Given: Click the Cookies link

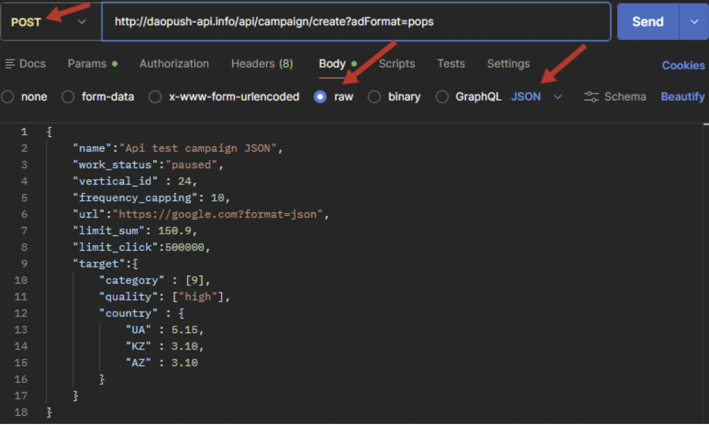Looking at the screenshot, I should click(x=683, y=65).
